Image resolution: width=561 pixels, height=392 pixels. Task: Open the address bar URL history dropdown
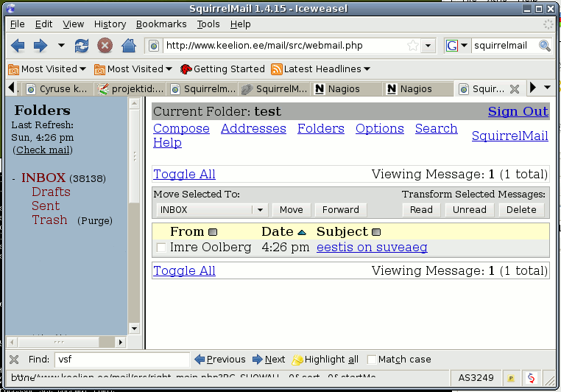pyautogui.click(x=429, y=46)
